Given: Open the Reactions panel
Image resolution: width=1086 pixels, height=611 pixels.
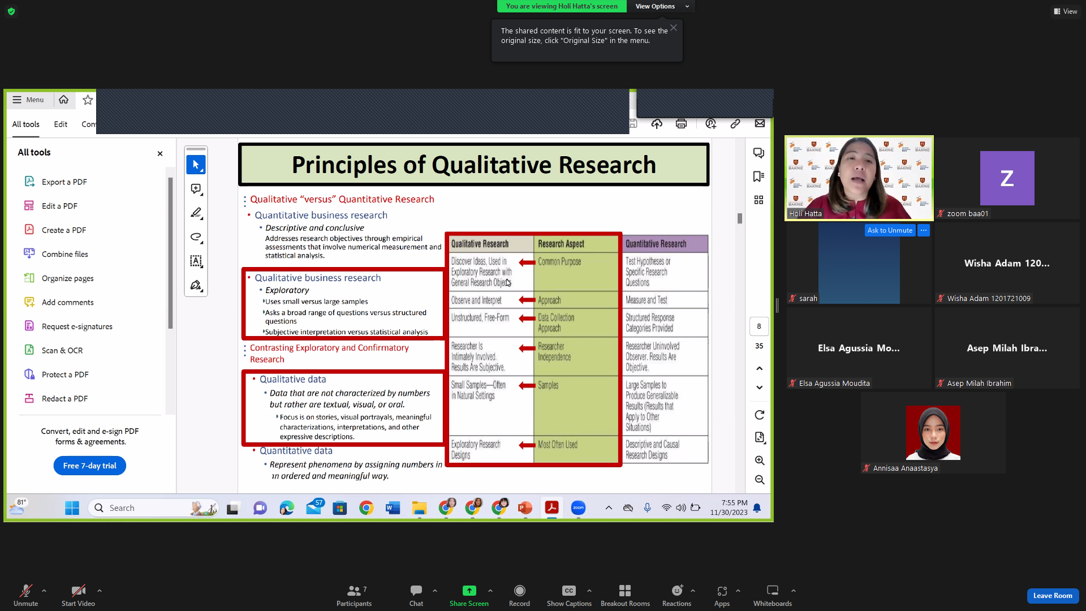Looking at the screenshot, I should click(x=676, y=595).
